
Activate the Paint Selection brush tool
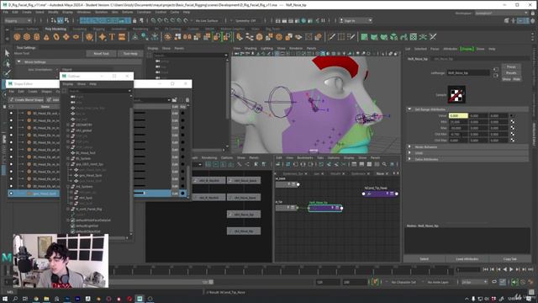coord(7,73)
